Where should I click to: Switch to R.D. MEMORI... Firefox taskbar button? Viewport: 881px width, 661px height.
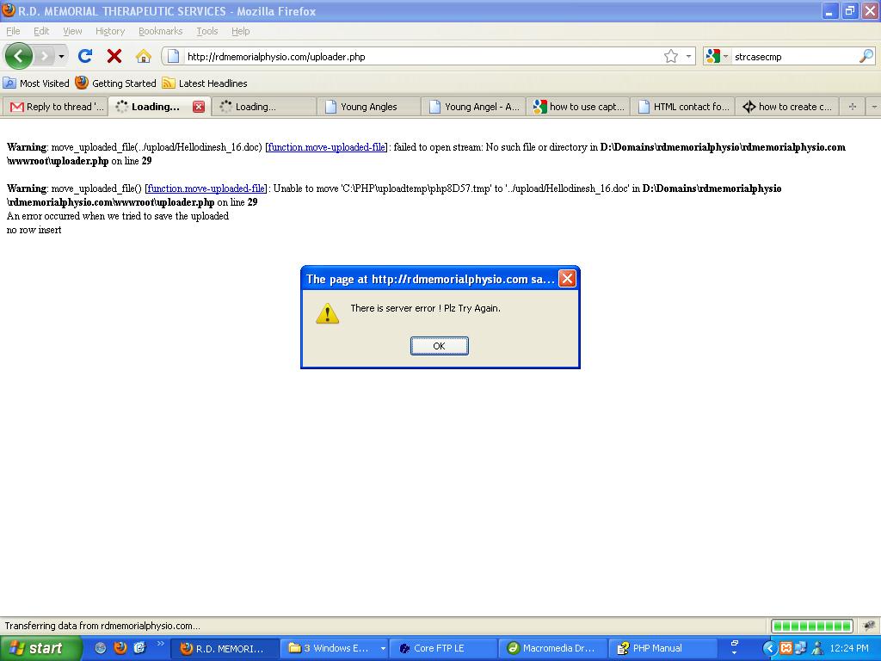225,649
